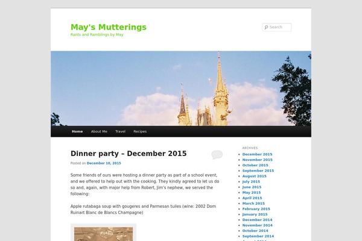Open the October 2014 archive link
Viewport: 362px width, 241px height.
255,231
